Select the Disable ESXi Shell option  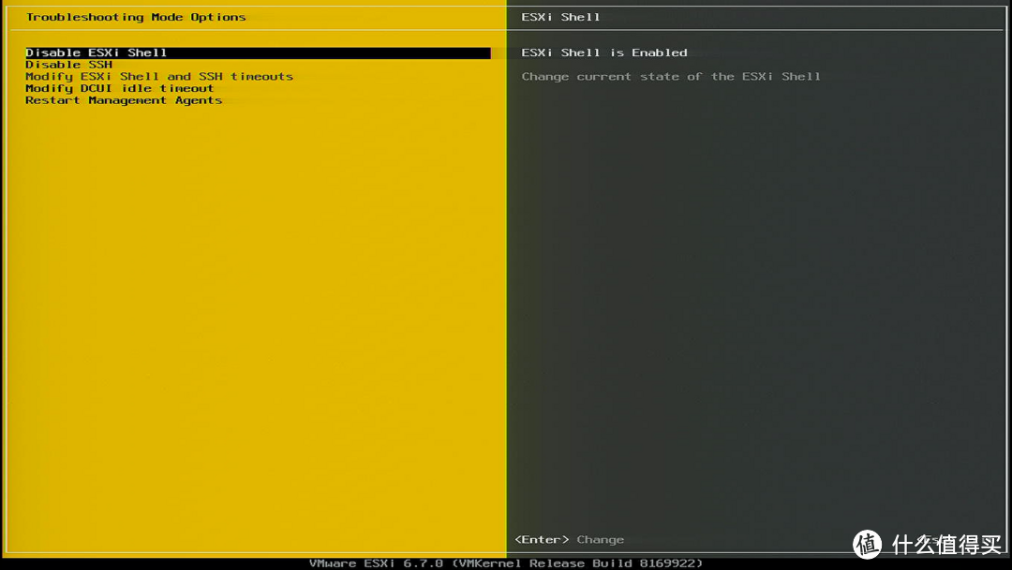258,52
